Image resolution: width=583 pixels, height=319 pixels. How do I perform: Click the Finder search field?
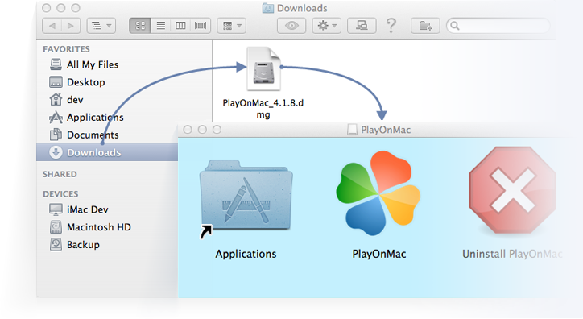498,26
